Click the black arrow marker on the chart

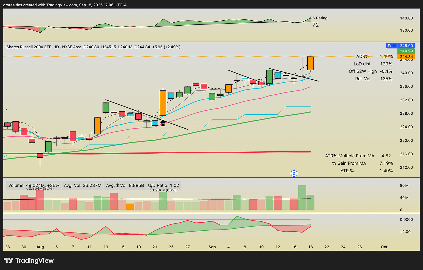point(163,123)
